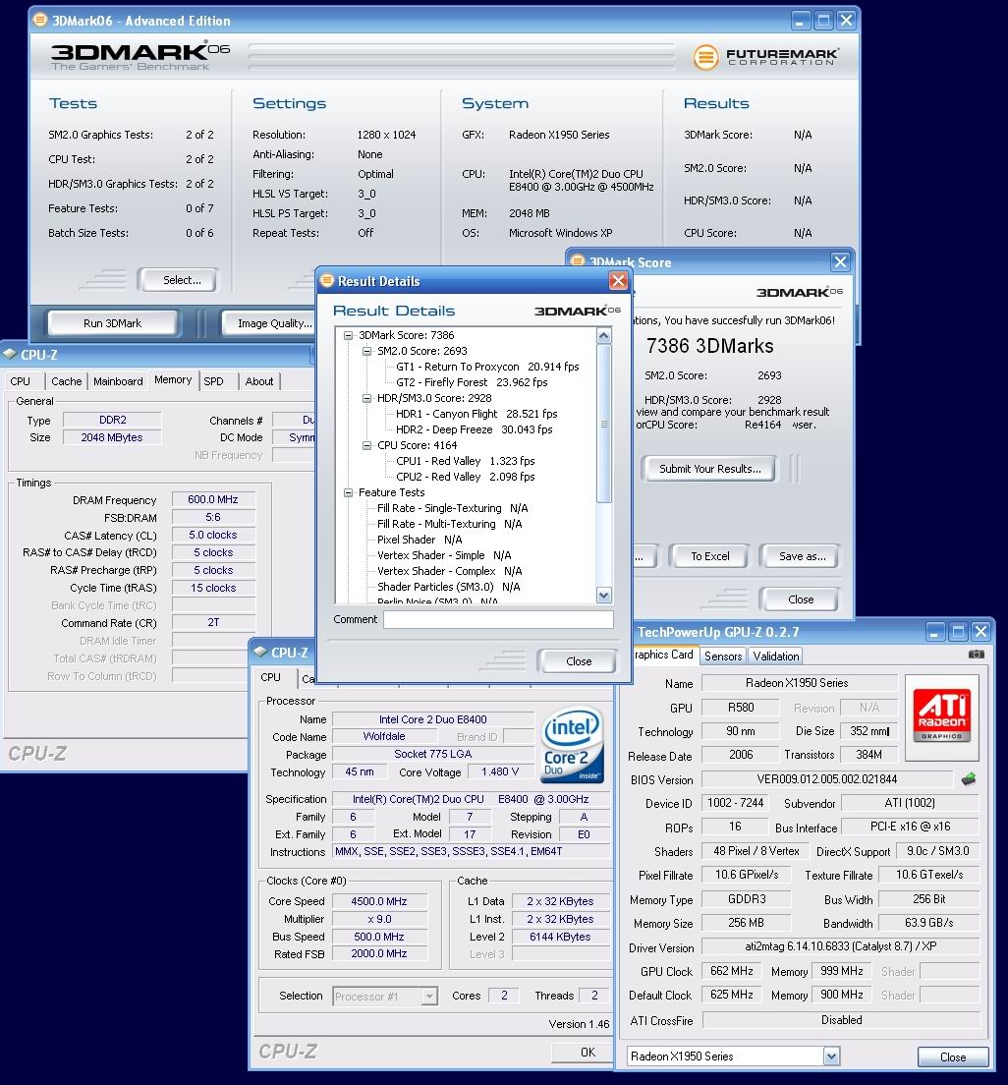This screenshot has width=1008, height=1085.
Task: Click the Comment input field
Action: click(498, 620)
